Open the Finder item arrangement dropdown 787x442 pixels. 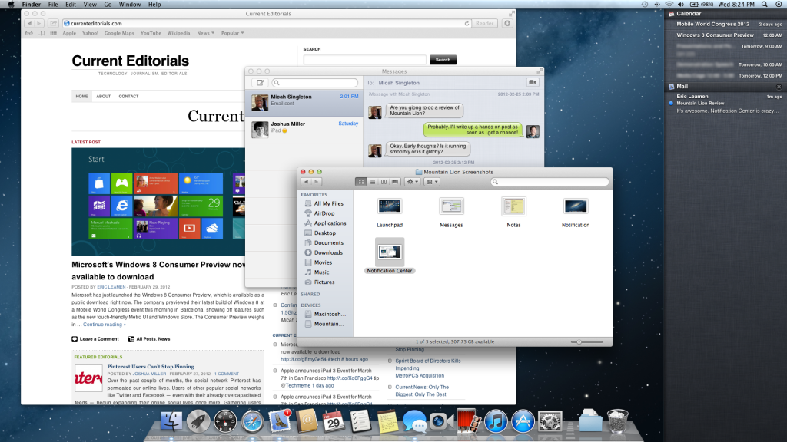pyautogui.click(x=433, y=181)
